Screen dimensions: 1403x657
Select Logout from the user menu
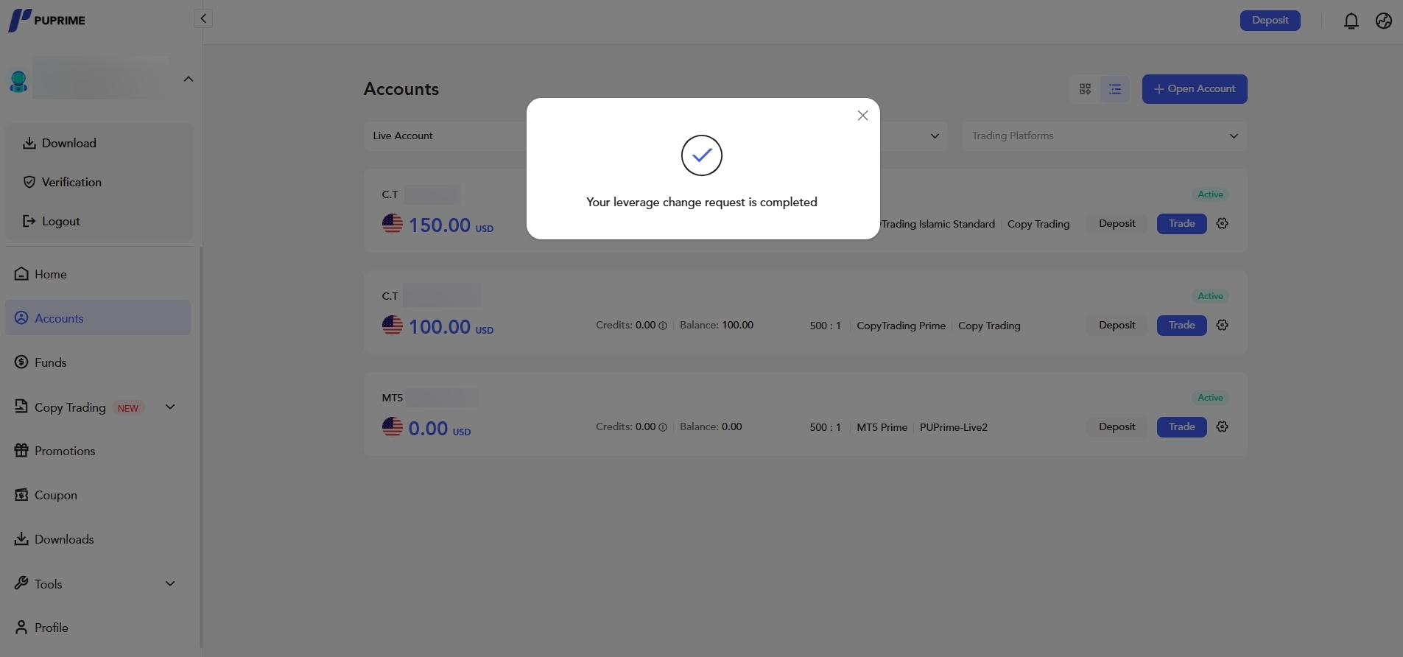[60, 221]
